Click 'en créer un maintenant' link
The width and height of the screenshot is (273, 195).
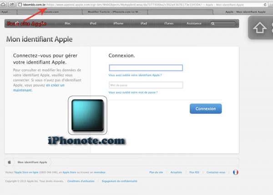pos(39,87)
